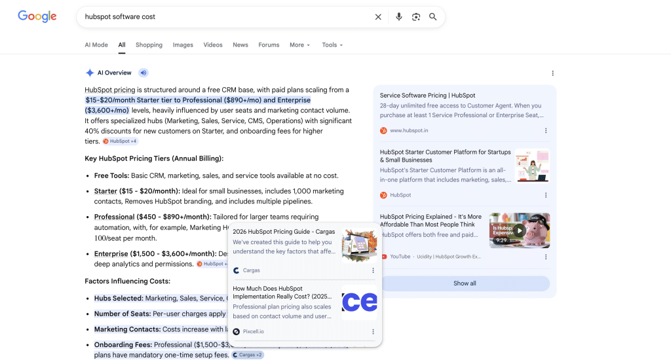Screen dimensions: 671x364
Task: Switch to Shopping tab
Action: point(149,45)
